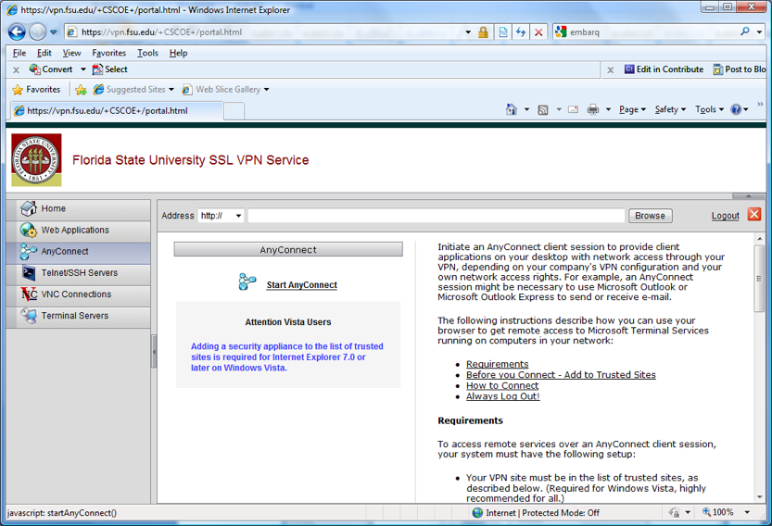Screen dimensions: 772x526
Task: Open the File menu
Action: click(x=19, y=53)
